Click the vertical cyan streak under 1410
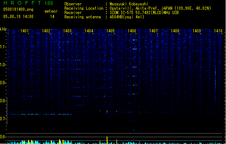This screenshot has height=144, width=226. coord(215,84)
